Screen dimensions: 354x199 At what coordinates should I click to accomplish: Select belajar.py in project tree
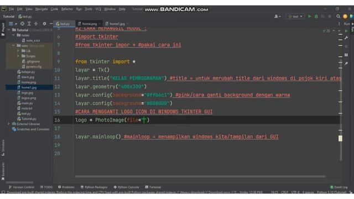[26, 72]
